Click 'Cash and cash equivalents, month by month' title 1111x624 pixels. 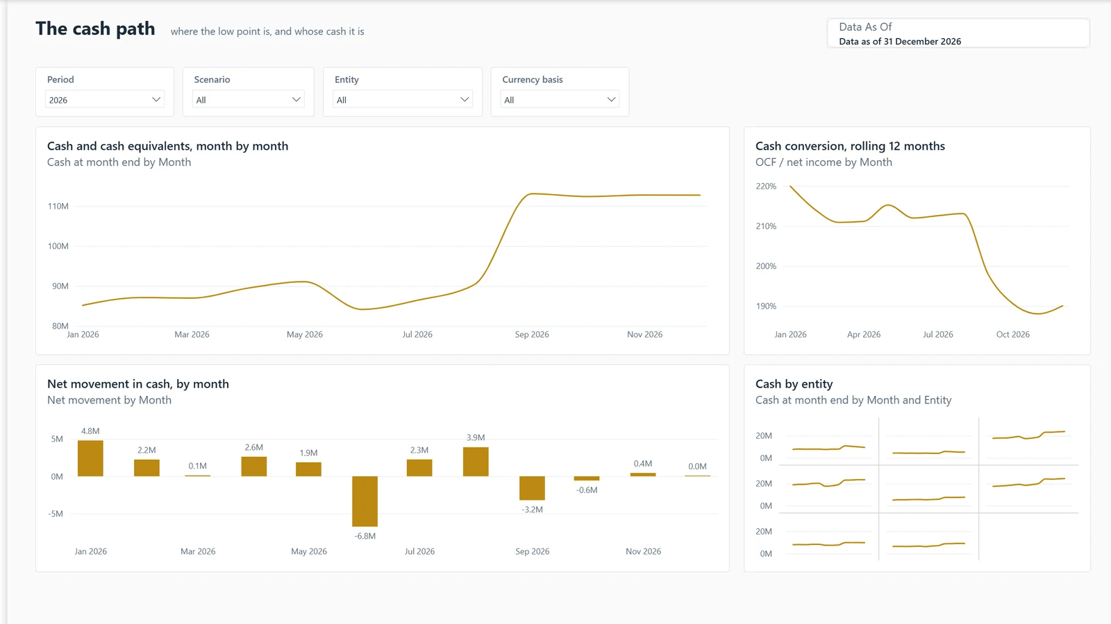tap(167, 146)
